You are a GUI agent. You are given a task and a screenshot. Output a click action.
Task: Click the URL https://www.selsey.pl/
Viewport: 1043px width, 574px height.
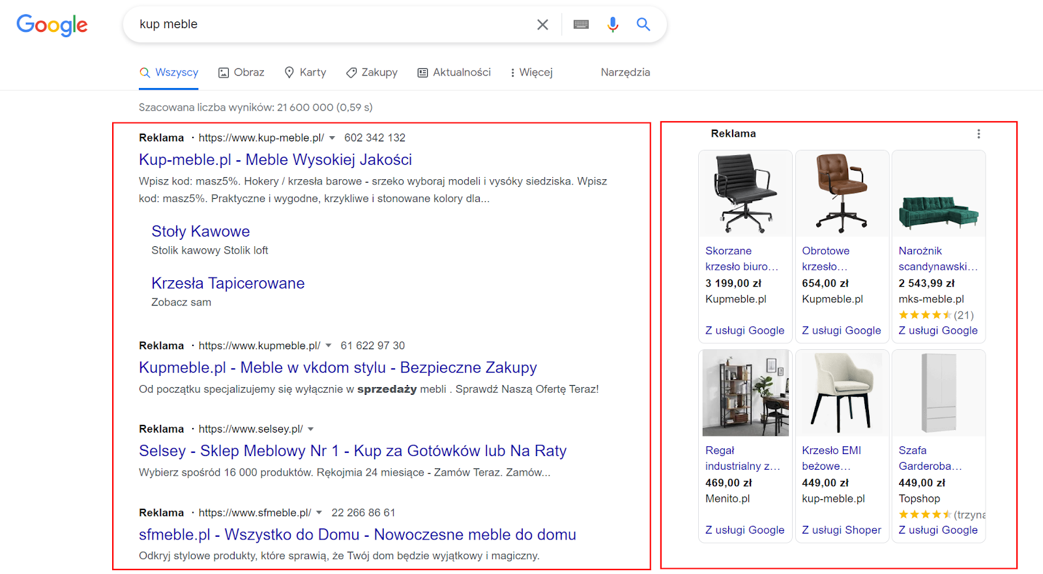coord(251,429)
